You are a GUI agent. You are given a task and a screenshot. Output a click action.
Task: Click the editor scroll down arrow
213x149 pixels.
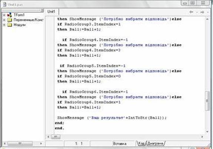point(207,132)
